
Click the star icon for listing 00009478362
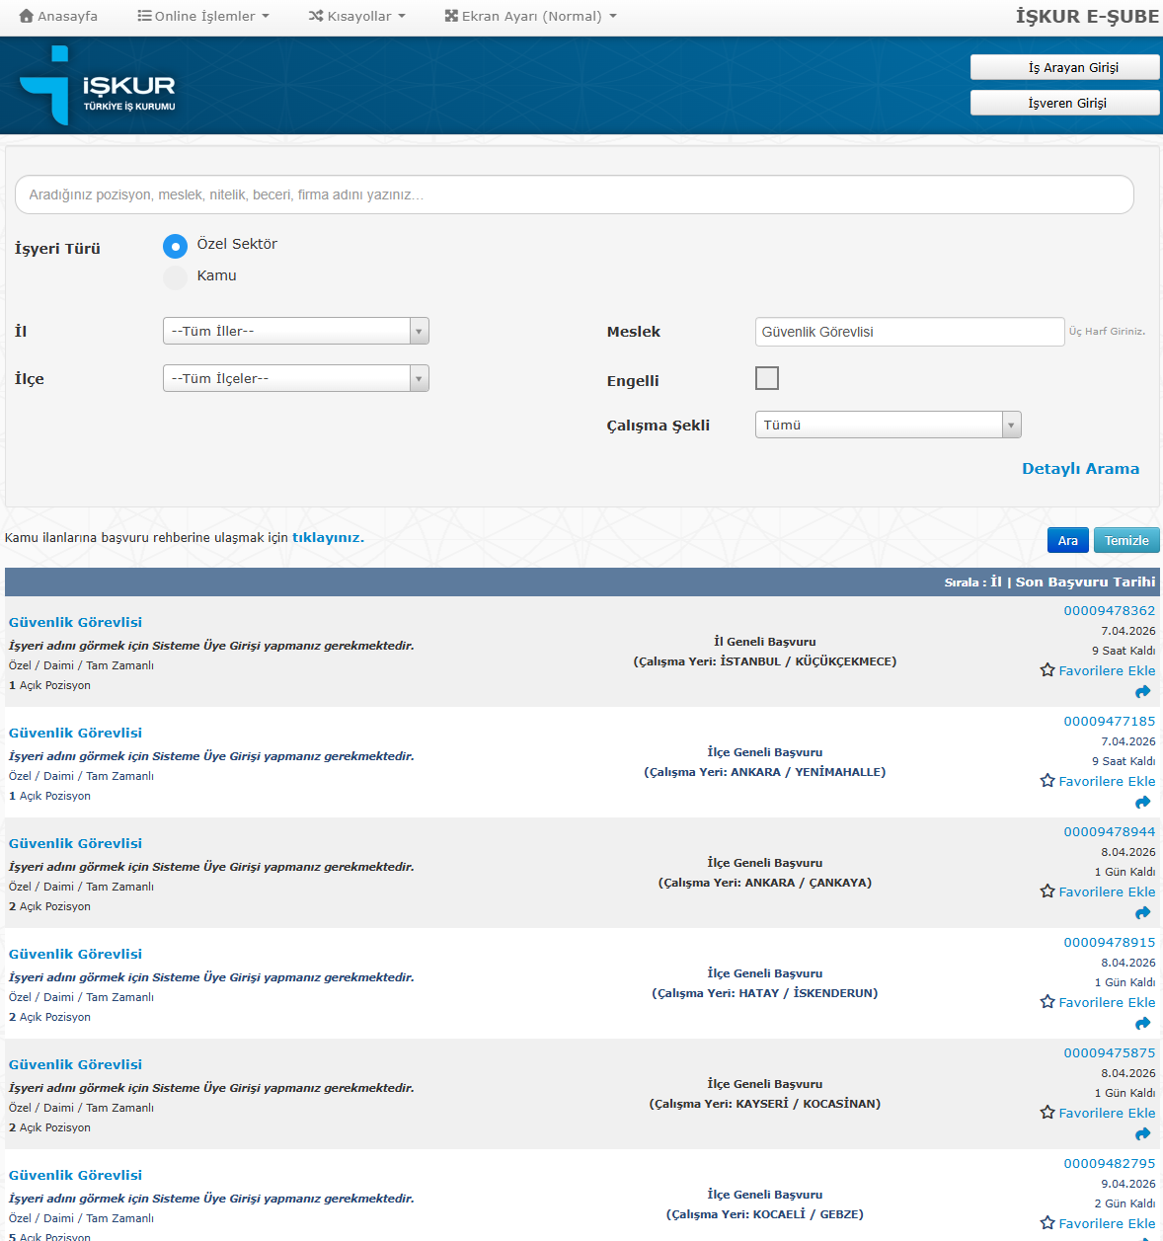click(x=1047, y=670)
